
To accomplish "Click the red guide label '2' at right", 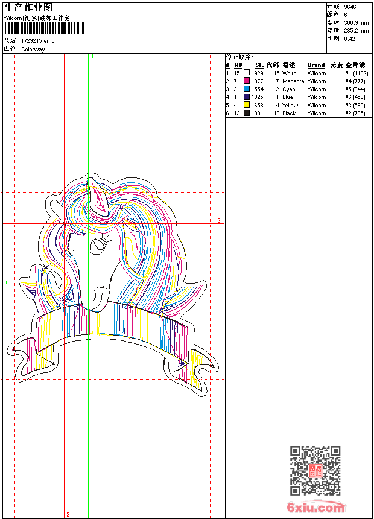I will click(219, 220).
